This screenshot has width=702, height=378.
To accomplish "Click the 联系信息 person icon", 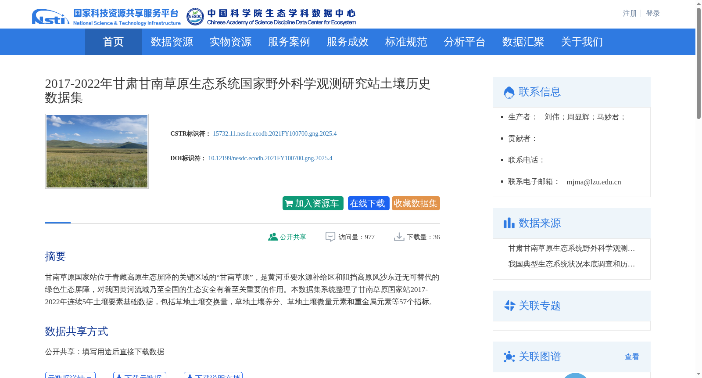I will click(509, 92).
